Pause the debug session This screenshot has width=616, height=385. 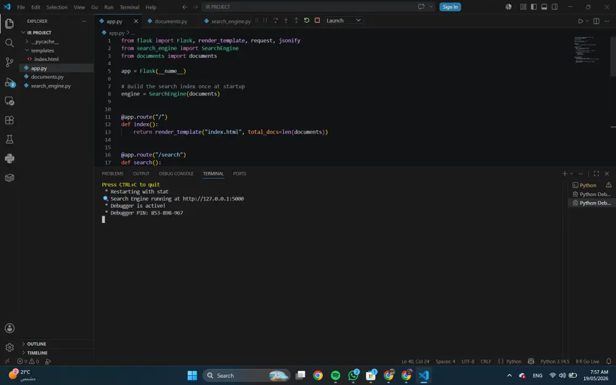pos(265,20)
